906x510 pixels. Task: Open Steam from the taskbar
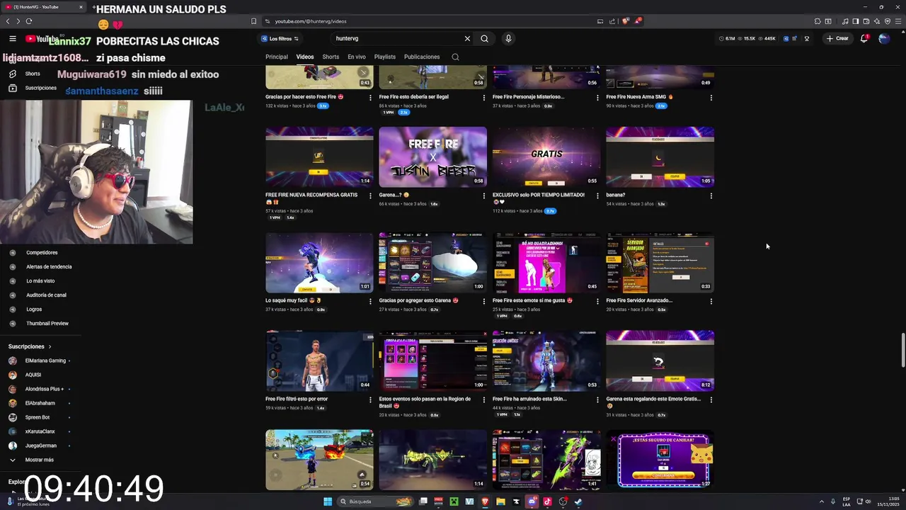click(578, 501)
